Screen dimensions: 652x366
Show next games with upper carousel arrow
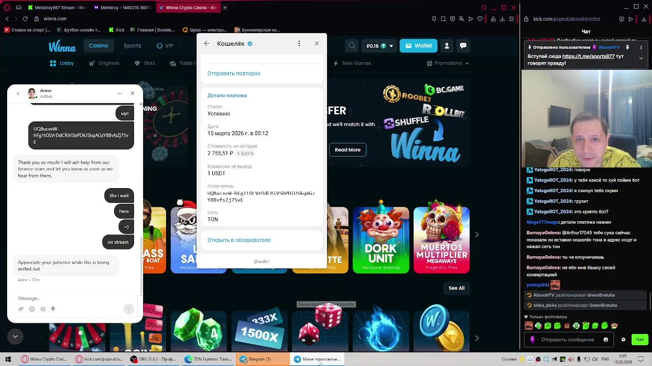click(477, 235)
